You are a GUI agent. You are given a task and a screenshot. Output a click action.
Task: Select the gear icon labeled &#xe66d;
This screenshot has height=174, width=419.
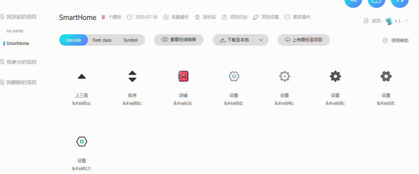click(x=234, y=76)
